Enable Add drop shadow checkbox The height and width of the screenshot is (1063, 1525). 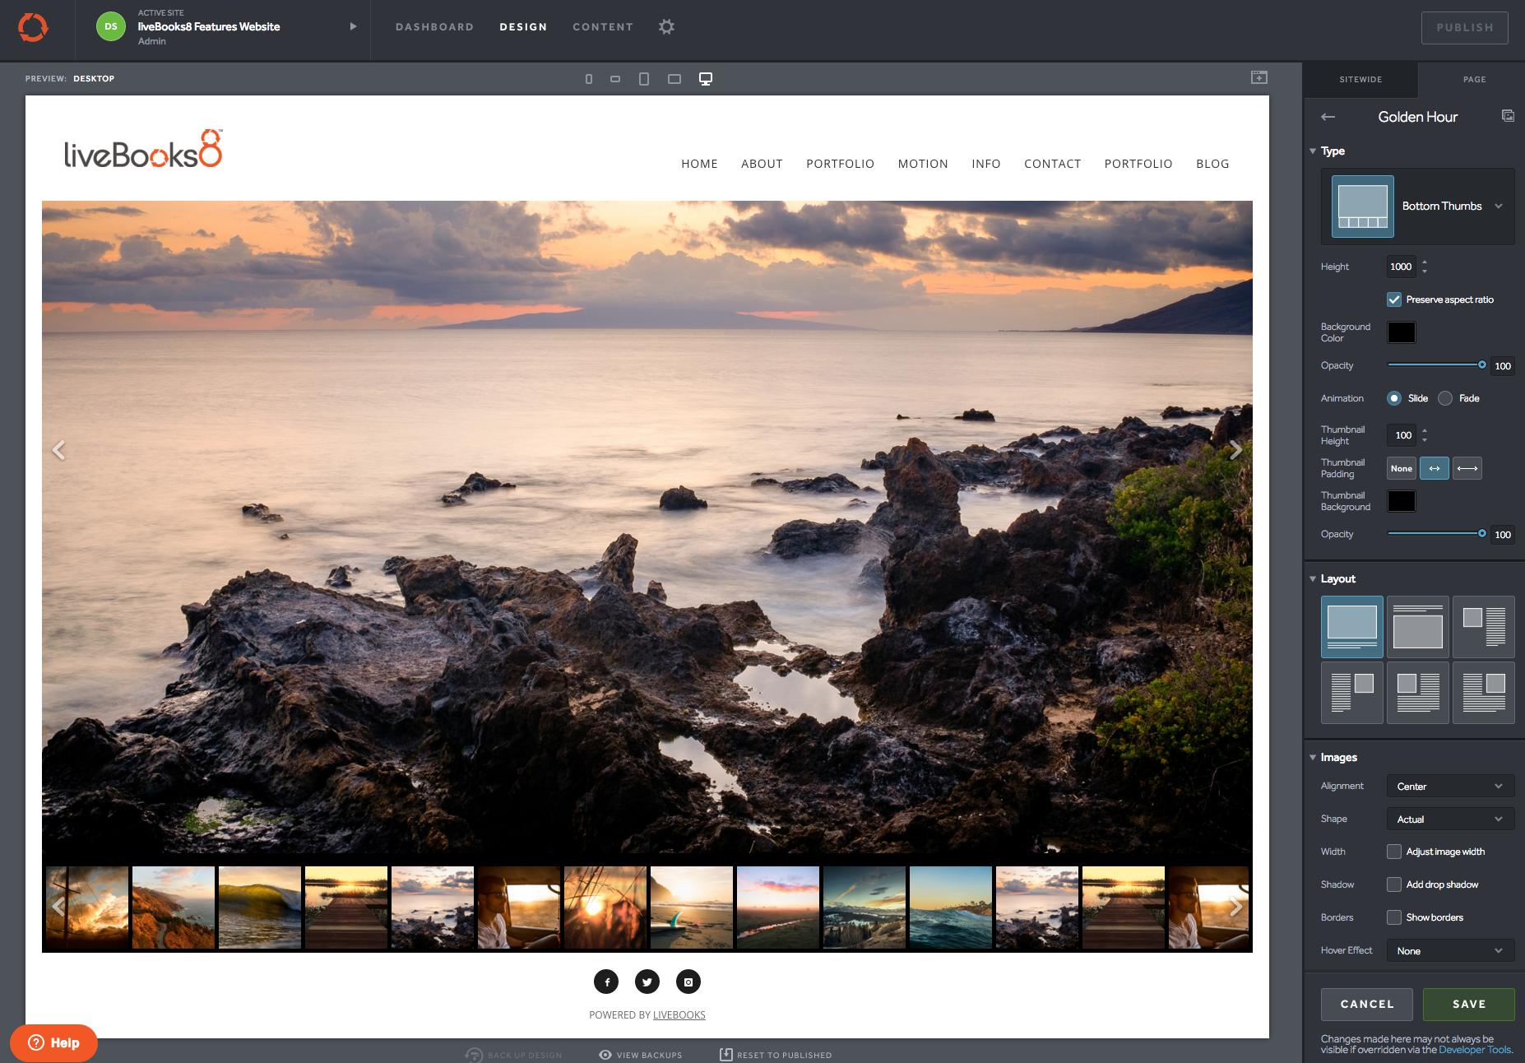pyautogui.click(x=1394, y=884)
